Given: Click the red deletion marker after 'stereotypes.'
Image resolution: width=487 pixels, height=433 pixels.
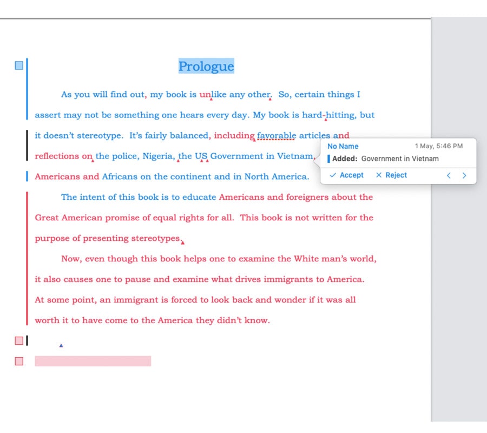Looking at the screenshot, I should 183,242.
